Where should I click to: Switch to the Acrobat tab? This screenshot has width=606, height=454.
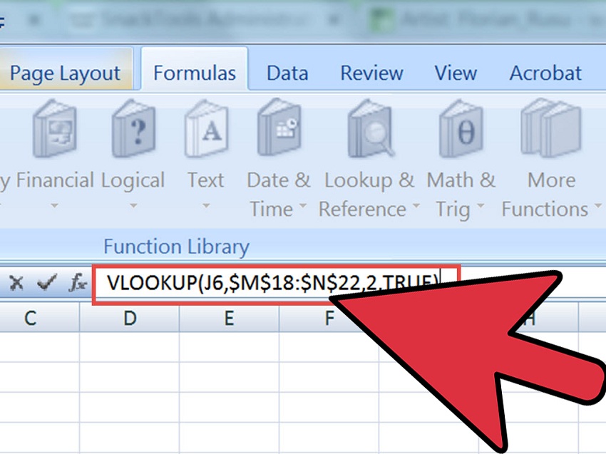pyautogui.click(x=545, y=73)
